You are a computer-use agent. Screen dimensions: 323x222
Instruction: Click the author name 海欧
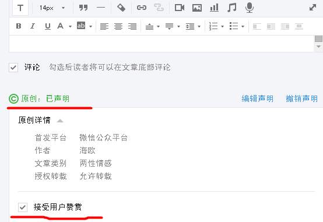click(87, 150)
